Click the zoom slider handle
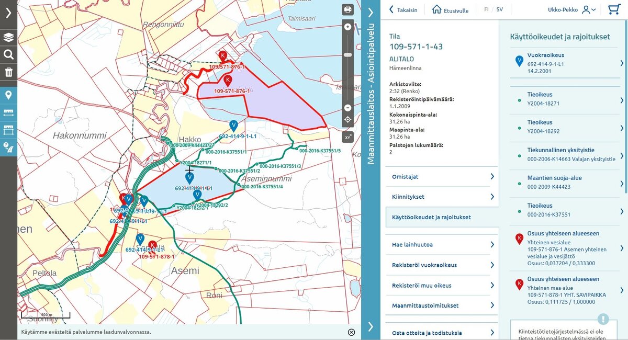The image size is (628, 340). [347, 54]
